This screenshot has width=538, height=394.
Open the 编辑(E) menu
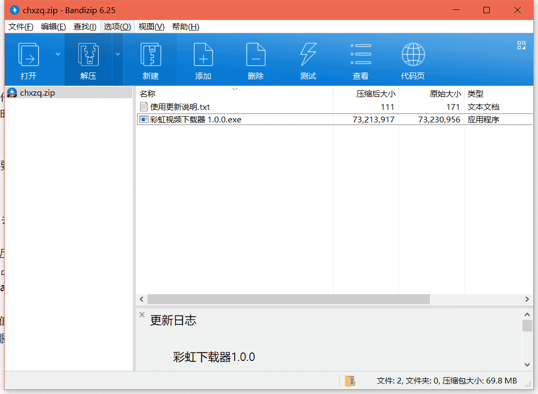[x=53, y=27]
